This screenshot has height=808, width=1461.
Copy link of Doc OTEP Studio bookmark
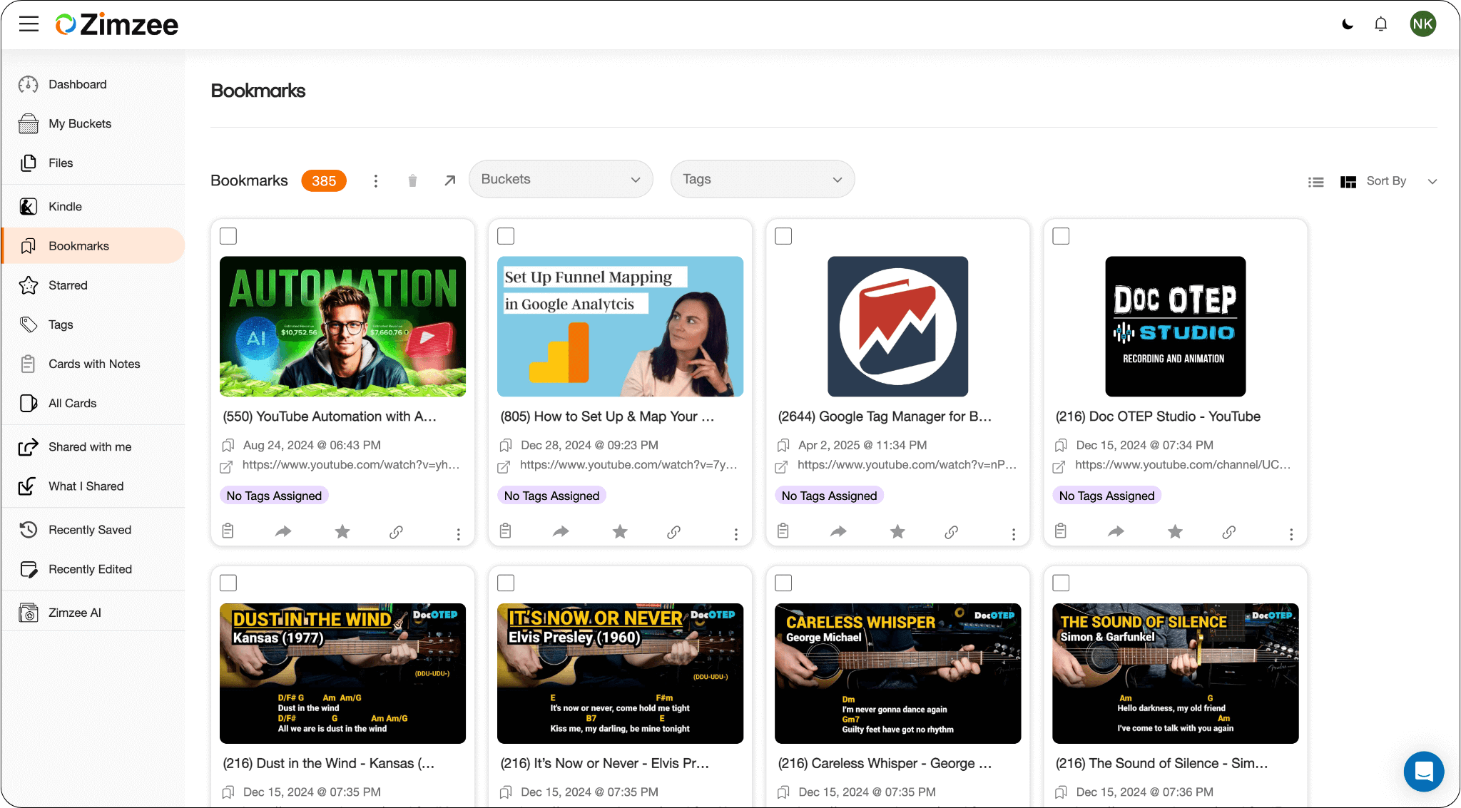(1229, 532)
